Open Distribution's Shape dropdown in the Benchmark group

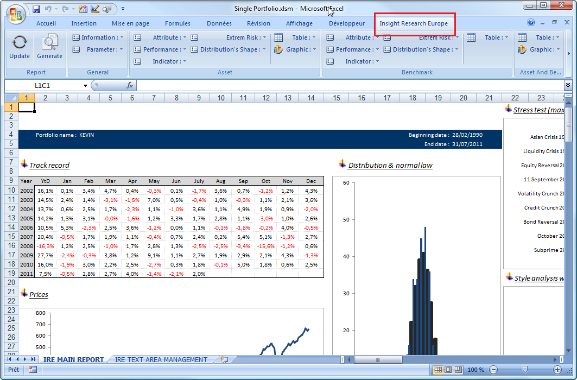421,49
